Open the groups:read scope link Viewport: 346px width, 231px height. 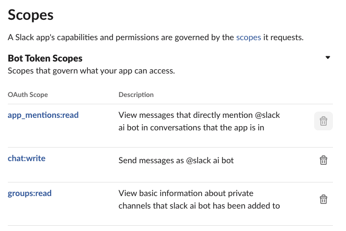coord(30,193)
